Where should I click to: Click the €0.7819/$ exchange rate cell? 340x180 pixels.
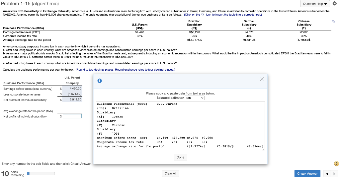coord(249,40)
